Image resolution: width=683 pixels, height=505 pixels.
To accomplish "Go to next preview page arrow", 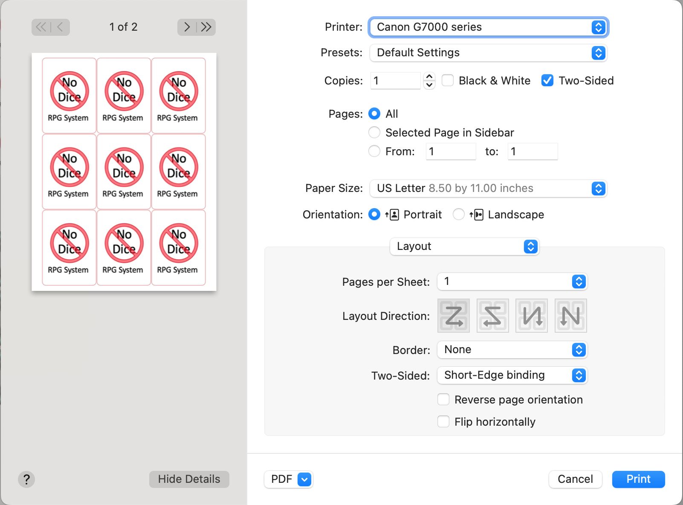I will point(187,27).
